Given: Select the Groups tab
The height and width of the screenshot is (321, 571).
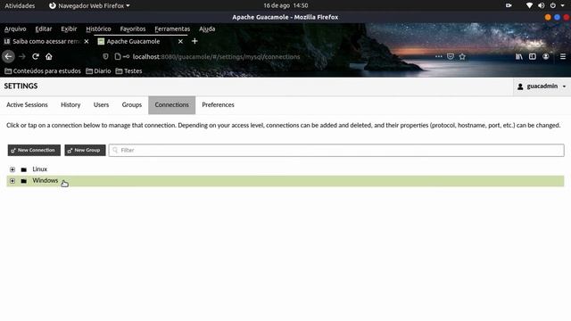Looking at the screenshot, I should point(132,105).
